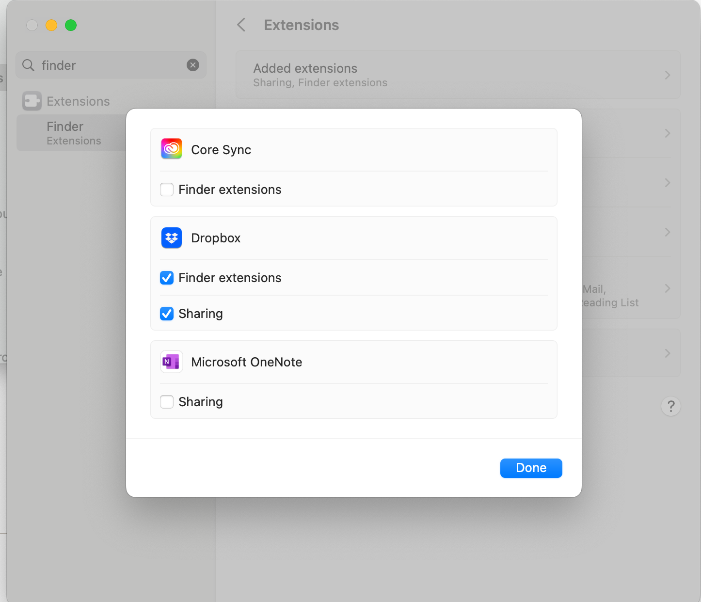This screenshot has height=602, width=701.
Task: Click the Done button
Action: pyautogui.click(x=531, y=468)
